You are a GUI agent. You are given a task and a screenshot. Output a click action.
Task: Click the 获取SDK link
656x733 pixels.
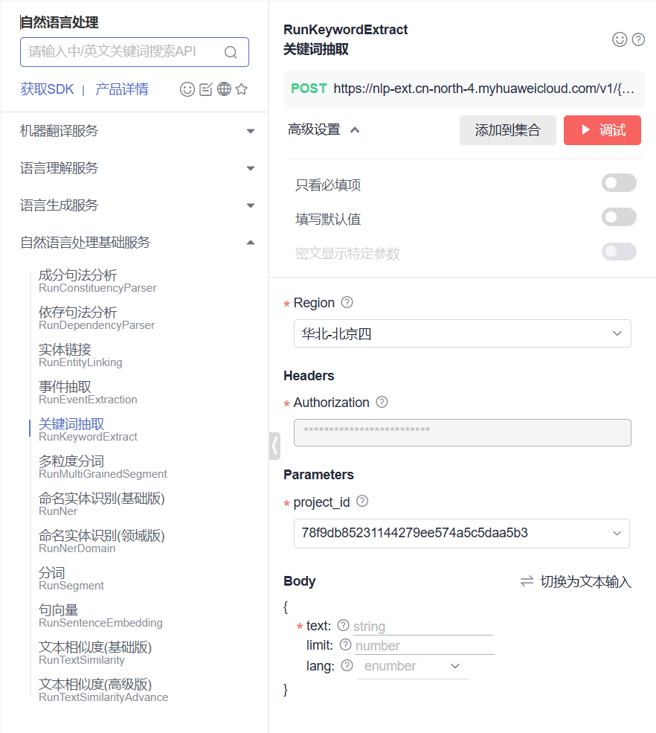coord(47,89)
